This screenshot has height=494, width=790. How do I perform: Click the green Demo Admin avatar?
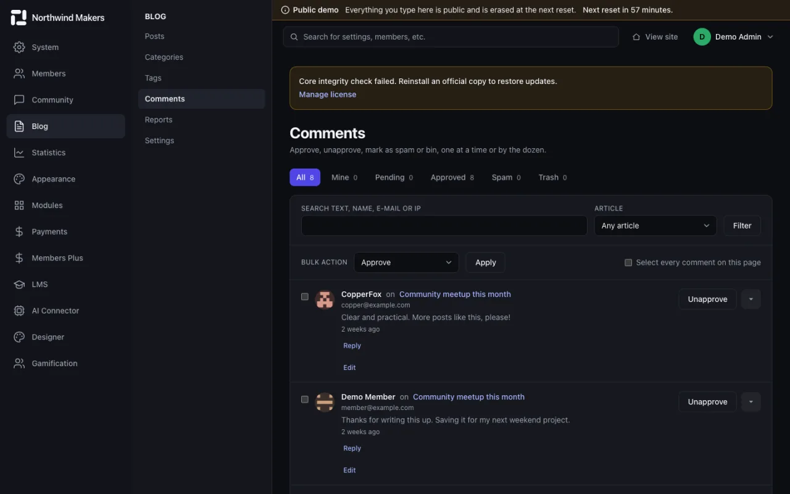[702, 37]
